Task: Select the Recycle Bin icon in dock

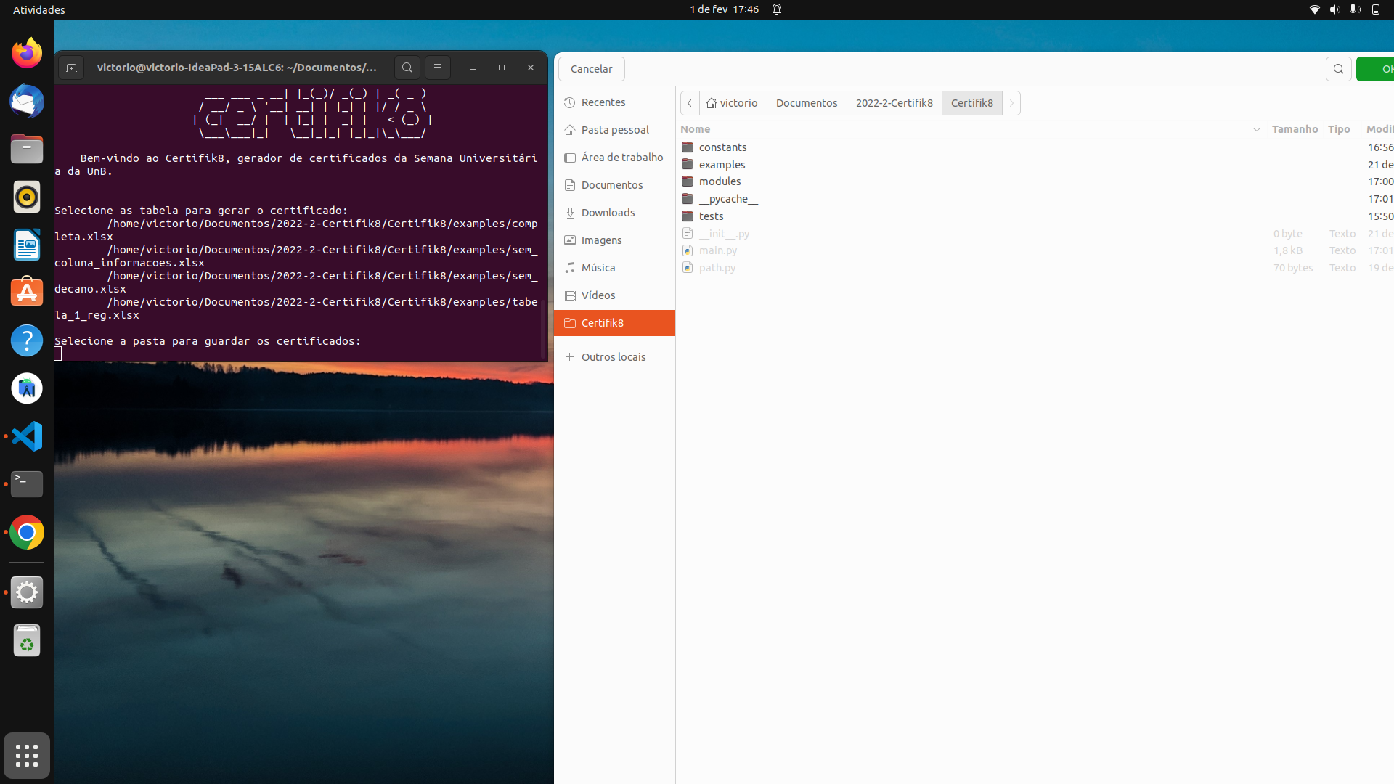Action: click(x=27, y=642)
